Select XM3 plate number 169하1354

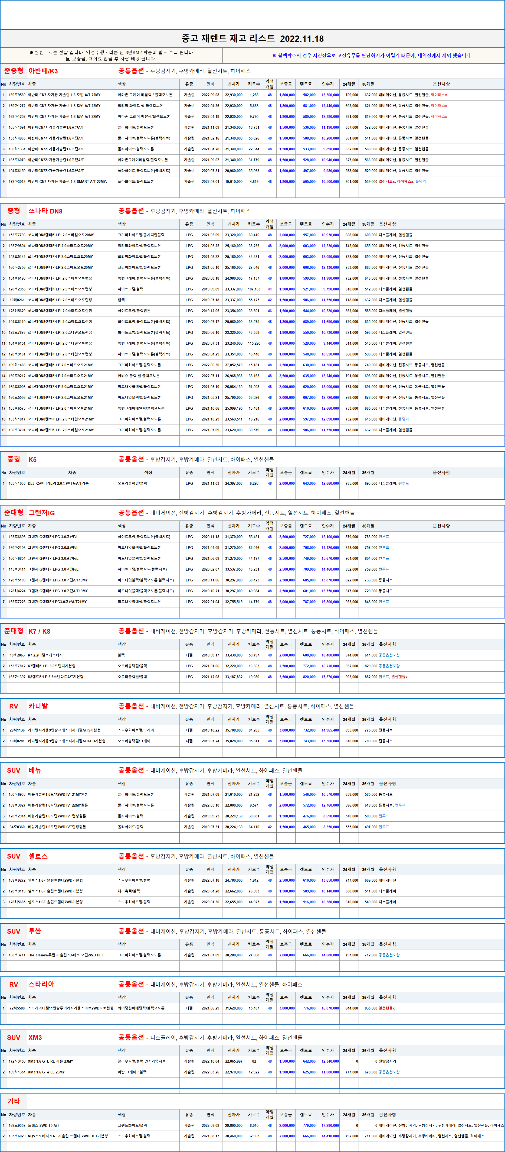17,1072
